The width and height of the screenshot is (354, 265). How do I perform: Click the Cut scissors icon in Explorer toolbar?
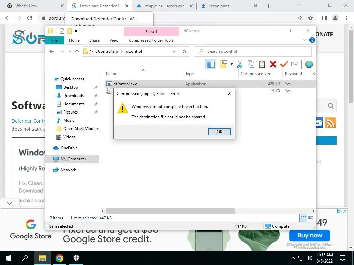point(240,65)
